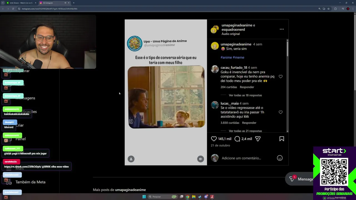Open a new browser tab
Image resolution: width=356 pixels, height=200 pixels.
point(74,3)
